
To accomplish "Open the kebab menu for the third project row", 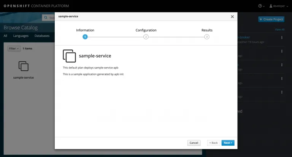I will (282, 65).
